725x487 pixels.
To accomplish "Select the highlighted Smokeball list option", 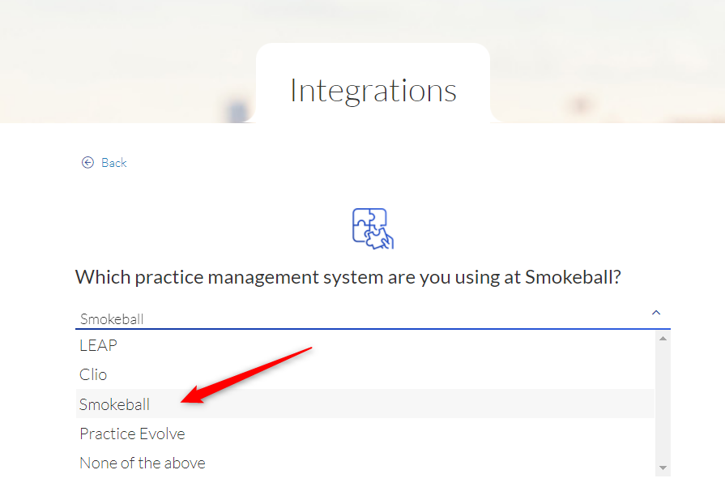I will pos(365,404).
